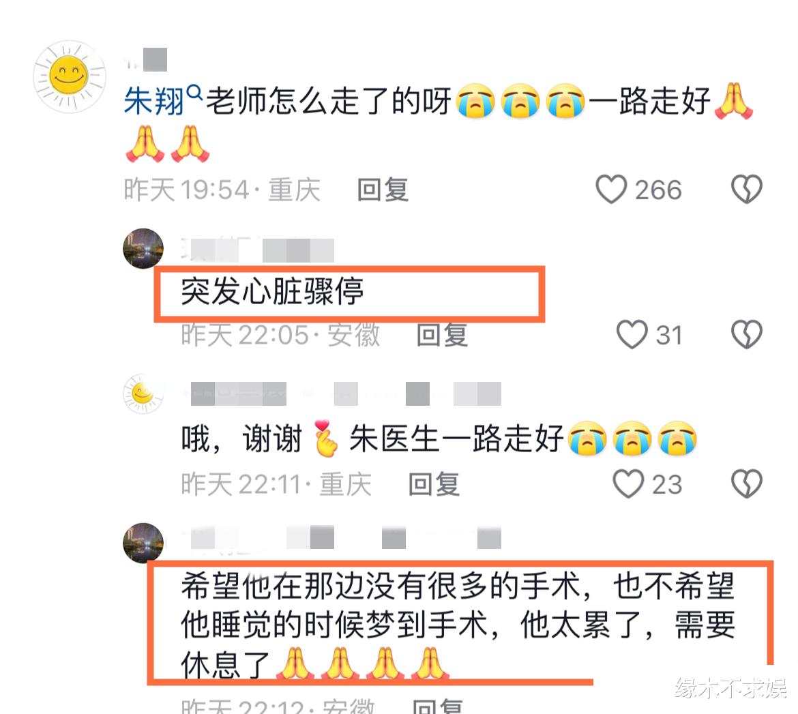Open the night-city avatar above 突发心脏骤停
Image resolution: width=798 pixels, height=714 pixels.
tap(143, 248)
